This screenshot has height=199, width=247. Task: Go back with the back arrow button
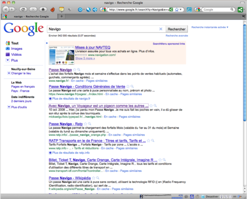pyautogui.click(x=6, y=9)
